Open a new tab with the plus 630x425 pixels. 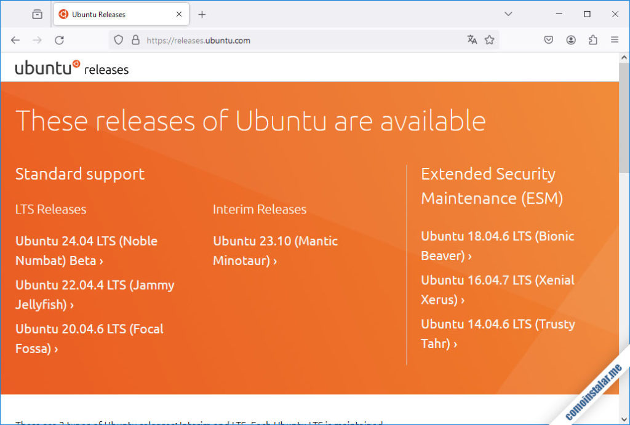[203, 13]
